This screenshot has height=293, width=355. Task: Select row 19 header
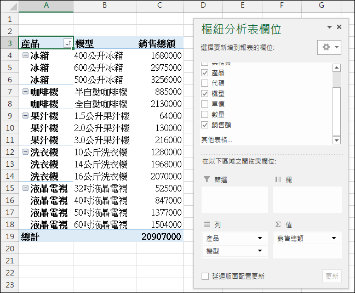[9, 236]
